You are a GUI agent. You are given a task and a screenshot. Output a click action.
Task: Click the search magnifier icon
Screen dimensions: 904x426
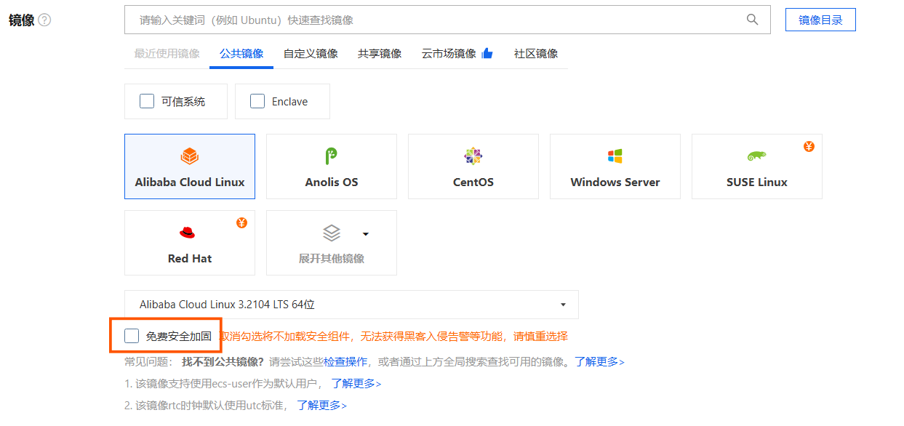(753, 20)
